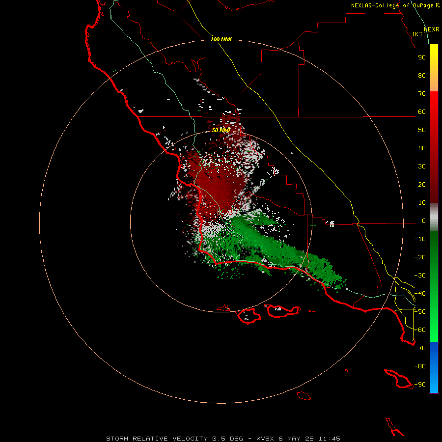
Task: Click the gray zero-velocity segment of color scale
Action: 434,218
